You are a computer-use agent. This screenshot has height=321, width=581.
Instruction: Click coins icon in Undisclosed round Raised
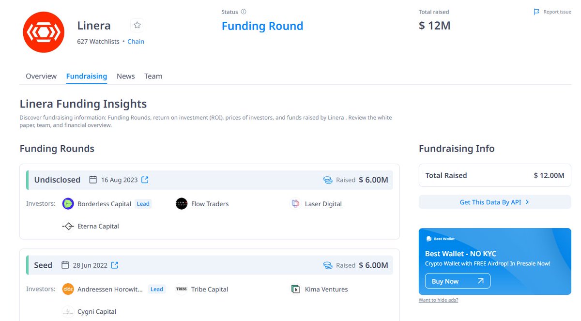[328, 180]
